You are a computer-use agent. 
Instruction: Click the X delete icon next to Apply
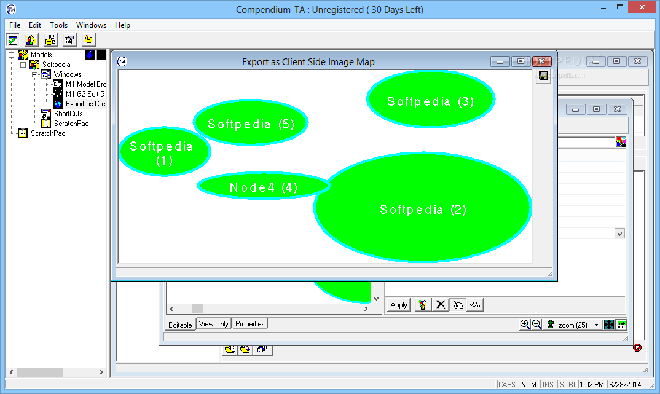[x=441, y=305]
